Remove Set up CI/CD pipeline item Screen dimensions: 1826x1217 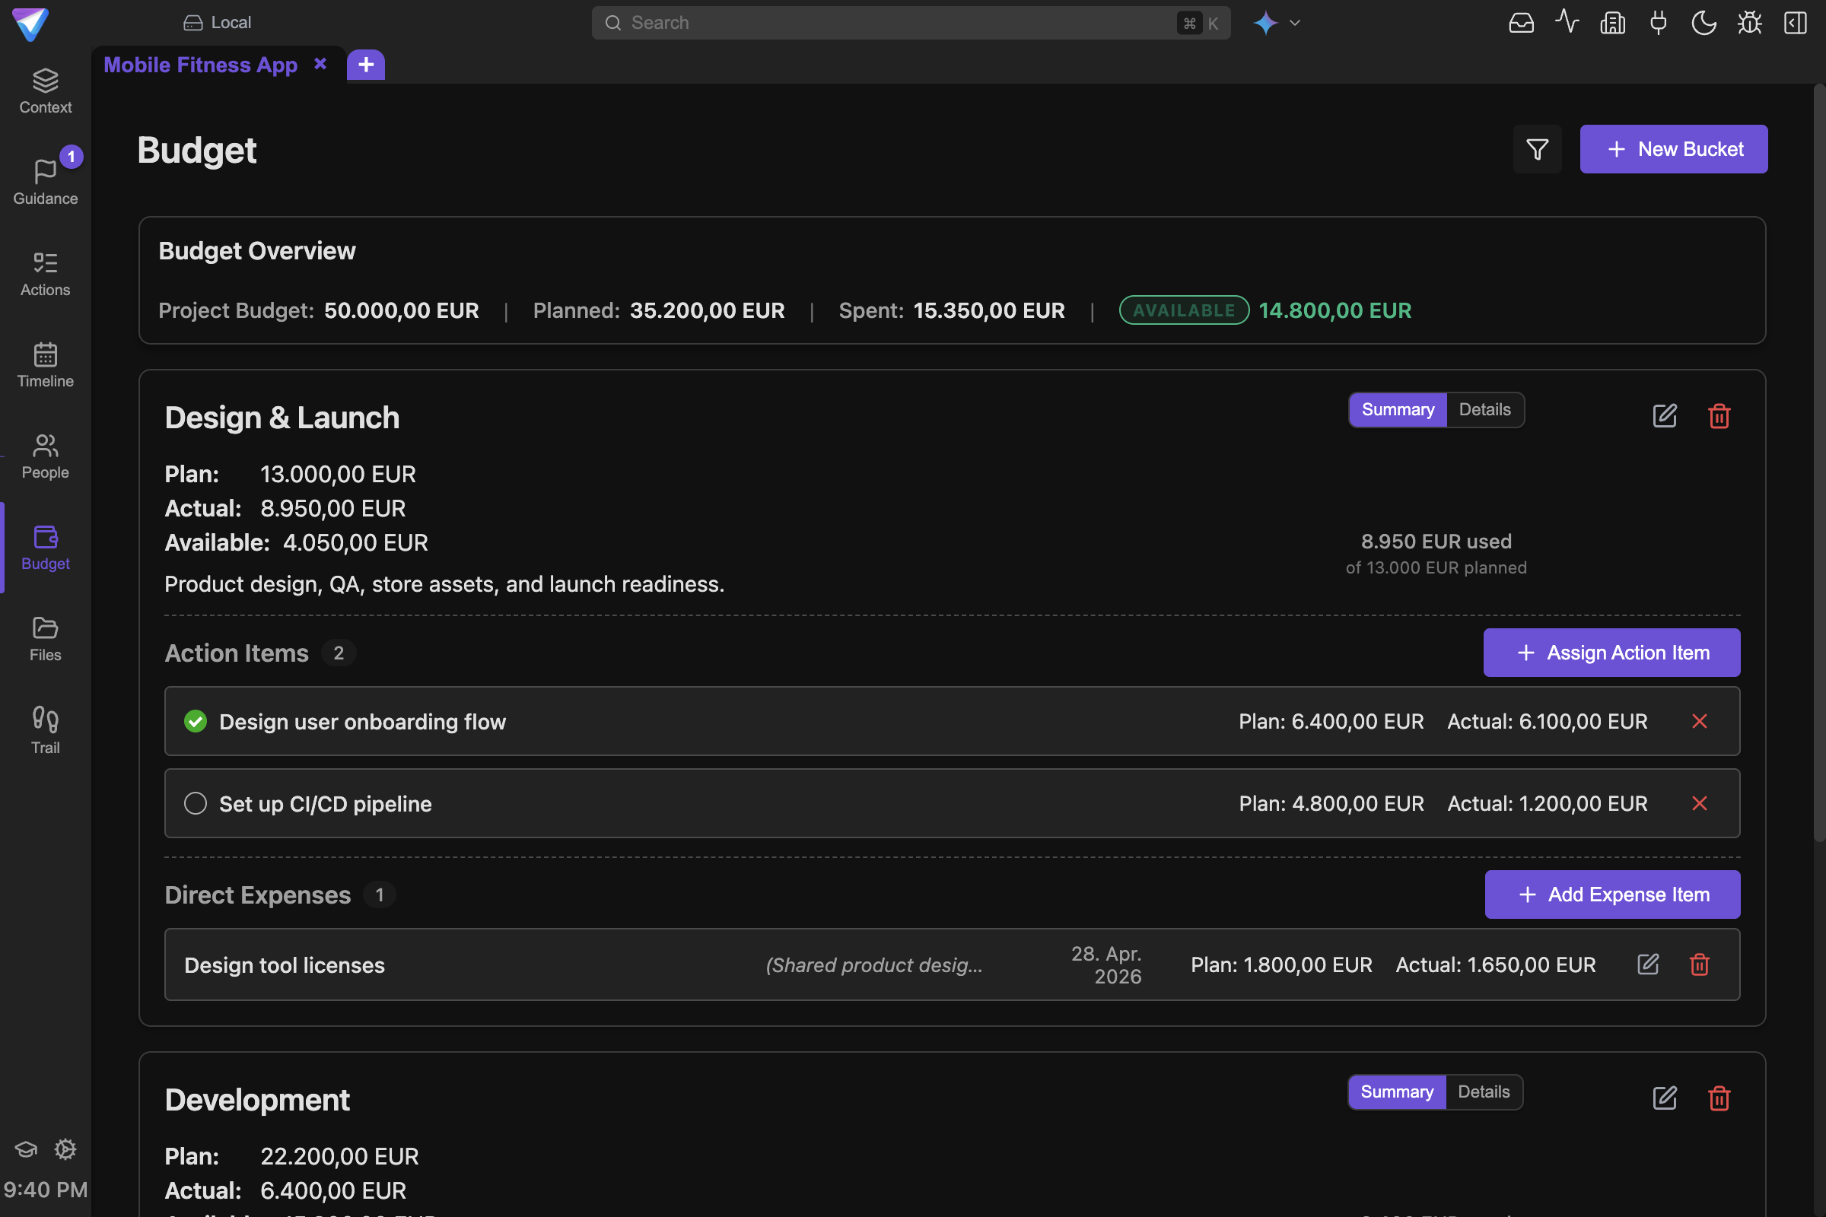pos(1700,803)
